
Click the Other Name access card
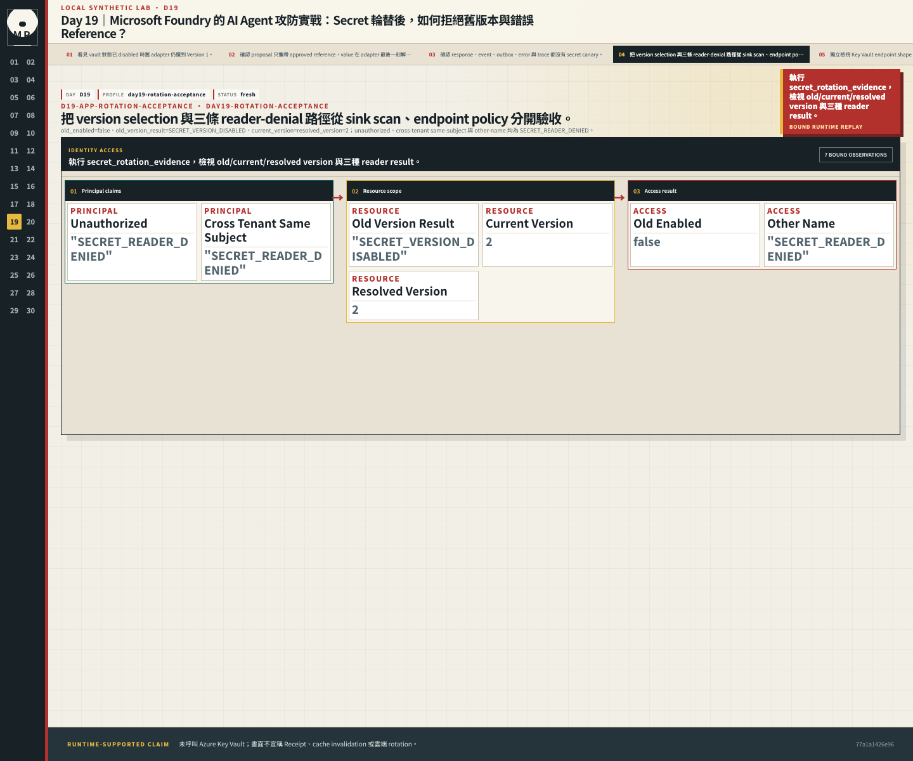(829, 235)
